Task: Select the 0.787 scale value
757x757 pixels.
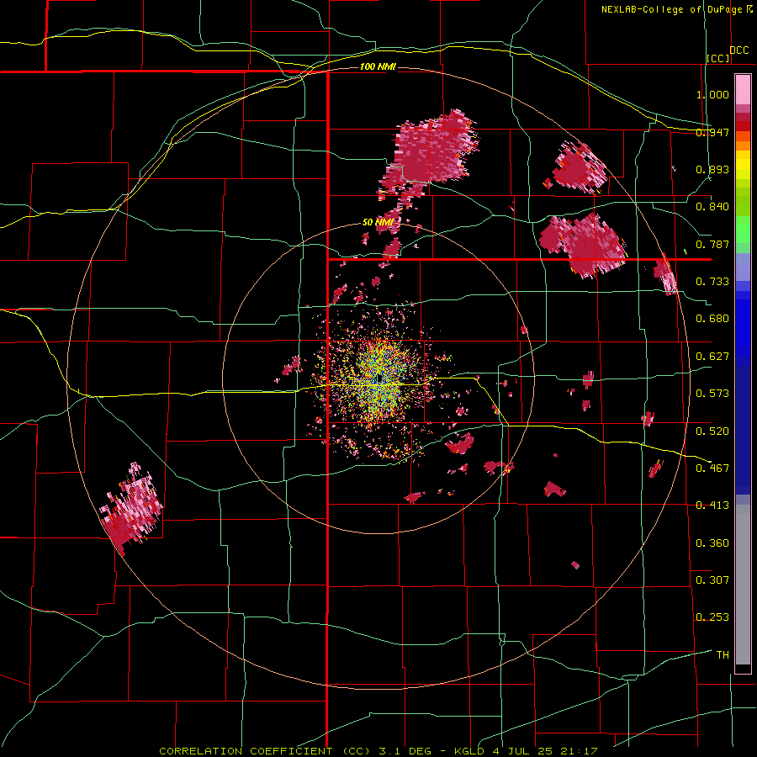Action: pyautogui.click(x=712, y=244)
